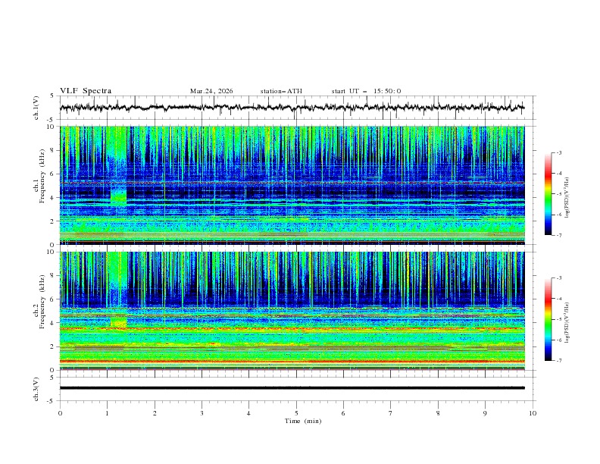Click the color scale bar beside the ch.1 spectrogram

click(x=548, y=194)
